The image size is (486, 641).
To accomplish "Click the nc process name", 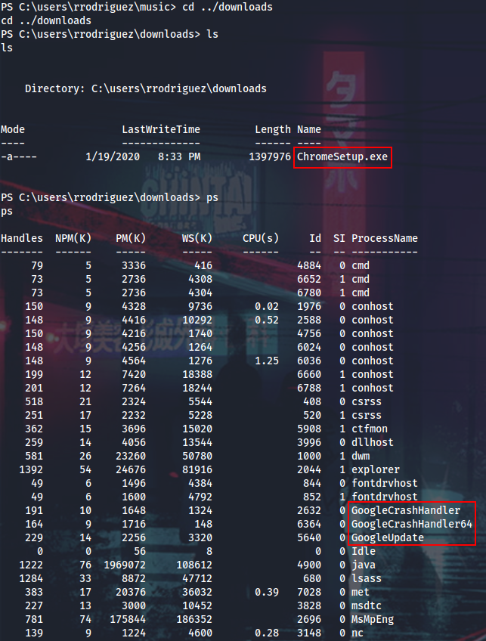I will coord(358,633).
